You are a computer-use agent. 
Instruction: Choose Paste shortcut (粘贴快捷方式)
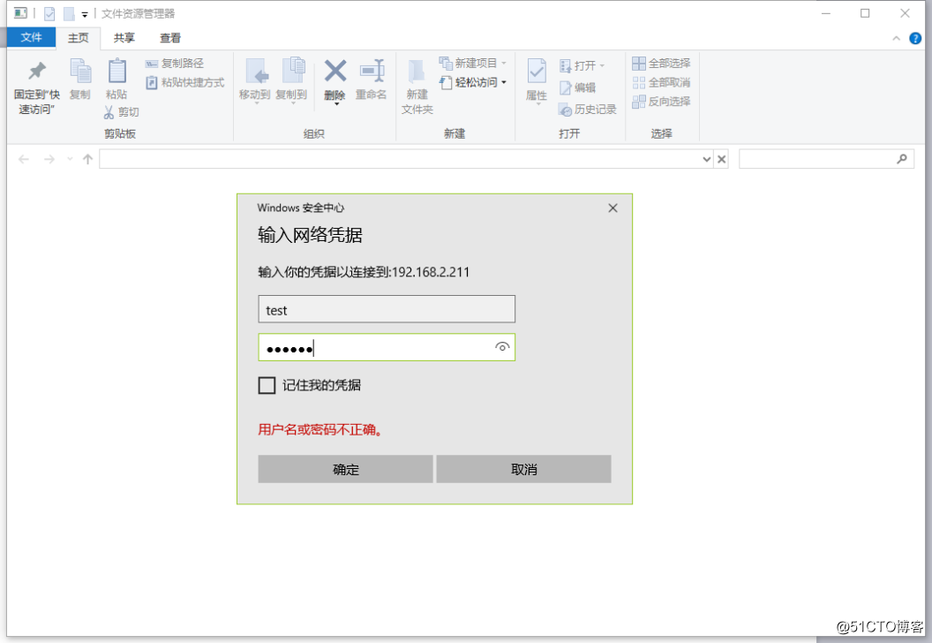[x=185, y=82]
